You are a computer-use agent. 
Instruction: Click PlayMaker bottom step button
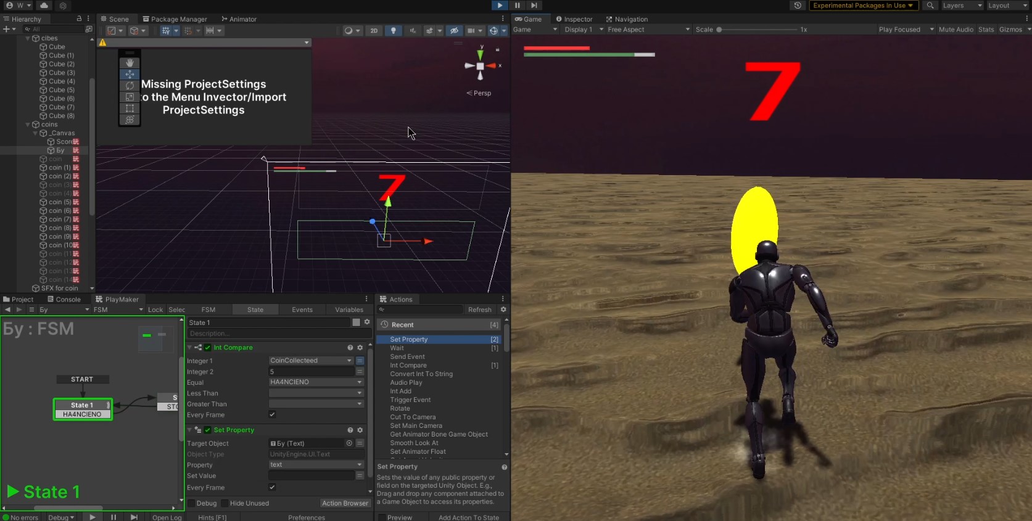pyautogui.click(x=134, y=517)
